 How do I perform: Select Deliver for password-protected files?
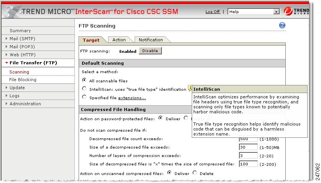click(160, 118)
